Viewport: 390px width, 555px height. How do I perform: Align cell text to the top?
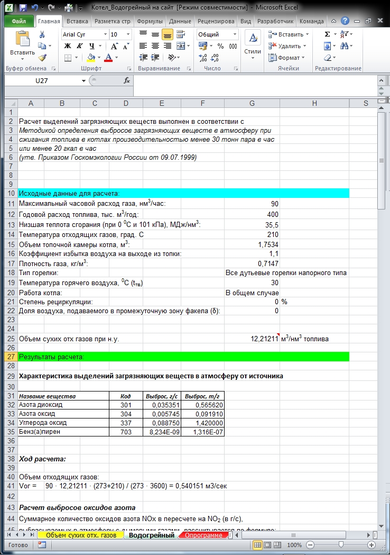(143, 34)
